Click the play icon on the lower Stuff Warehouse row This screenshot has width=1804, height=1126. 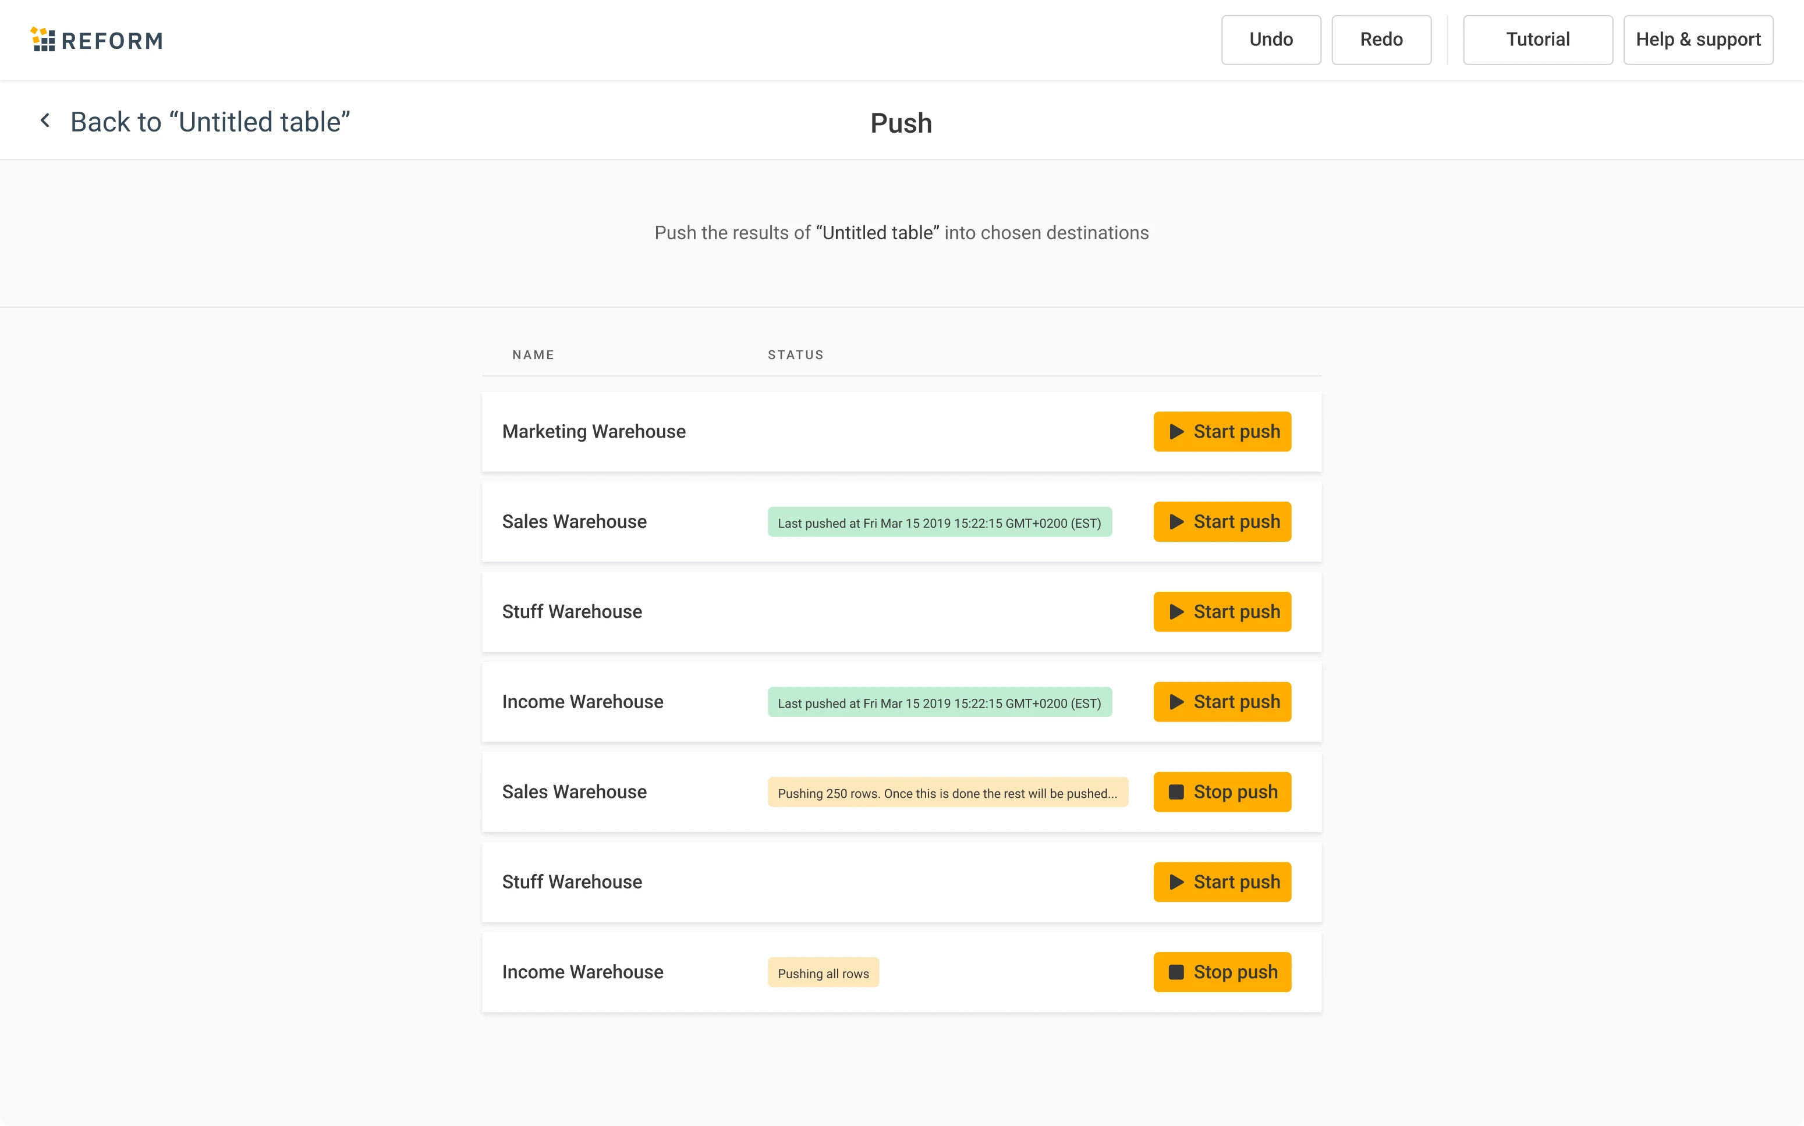tap(1177, 882)
